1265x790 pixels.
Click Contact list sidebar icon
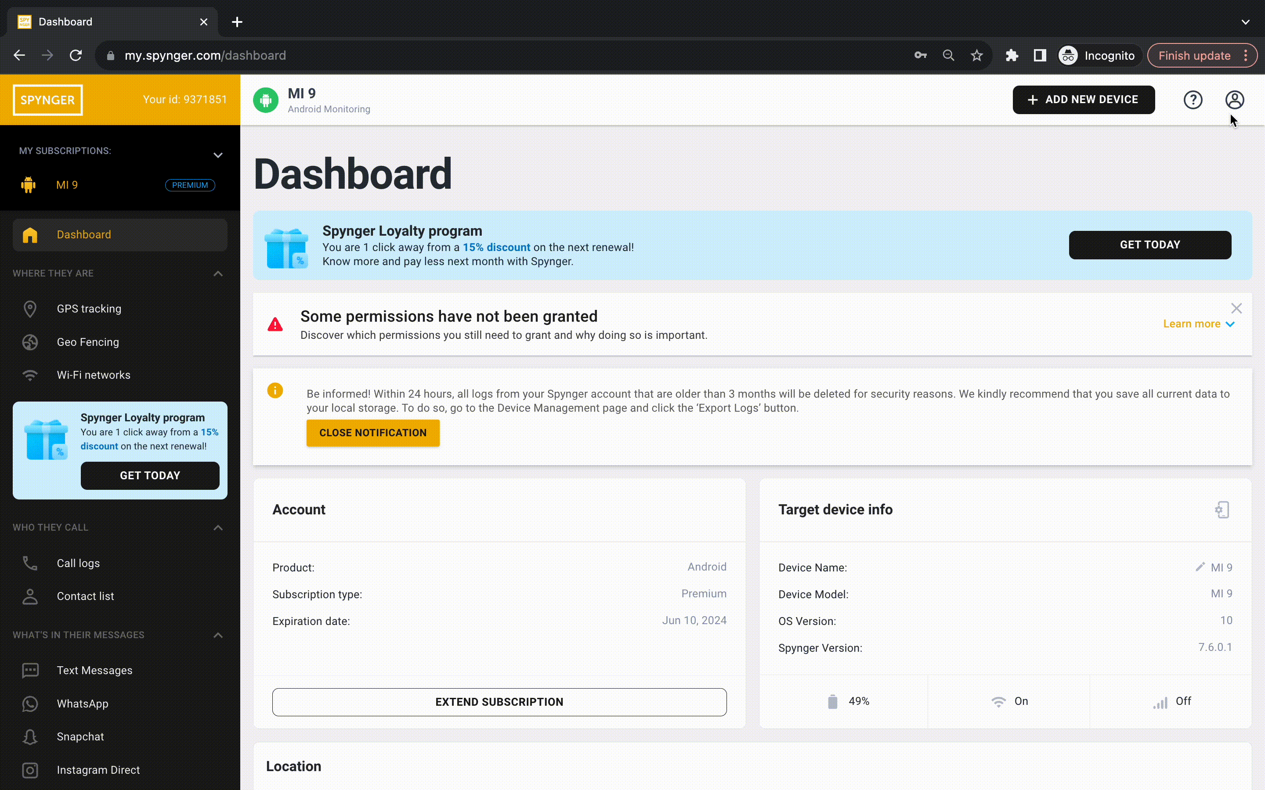click(x=30, y=596)
